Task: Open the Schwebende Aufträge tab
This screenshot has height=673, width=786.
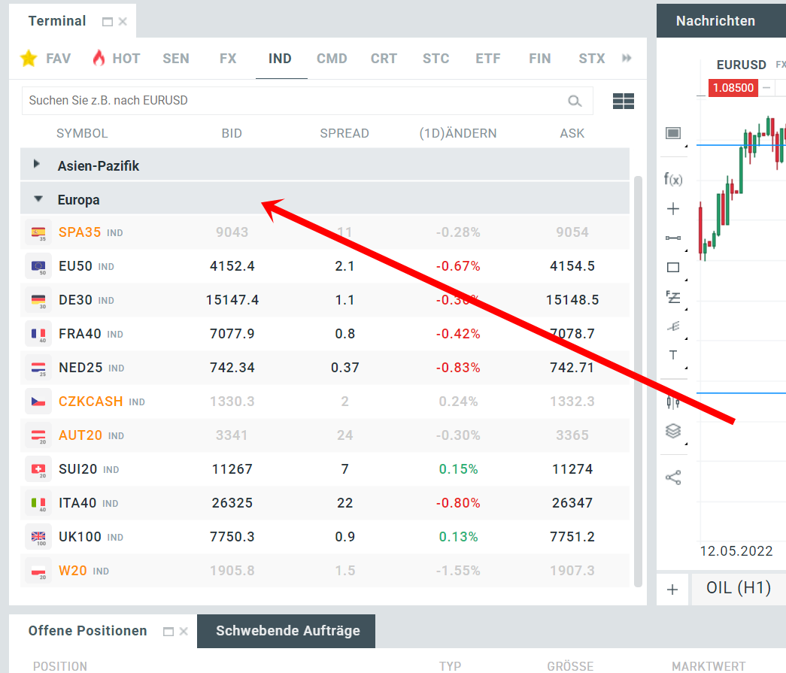Action: [x=286, y=631]
